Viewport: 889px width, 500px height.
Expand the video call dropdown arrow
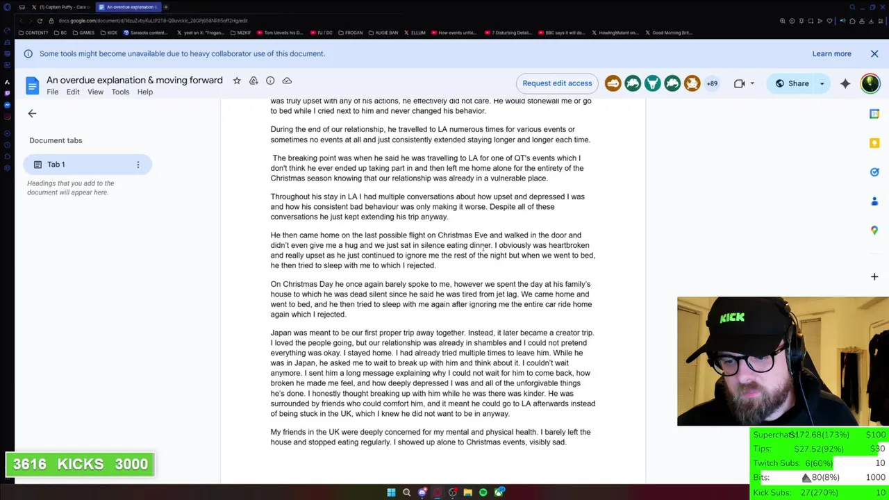pyautogui.click(x=751, y=84)
